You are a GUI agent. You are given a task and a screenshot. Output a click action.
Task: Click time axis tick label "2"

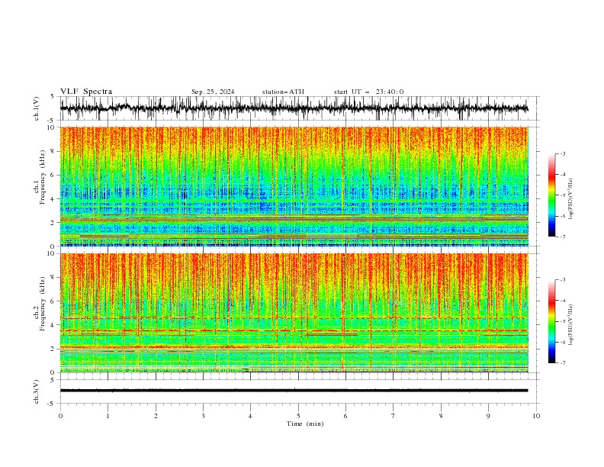tap(156, 416)
